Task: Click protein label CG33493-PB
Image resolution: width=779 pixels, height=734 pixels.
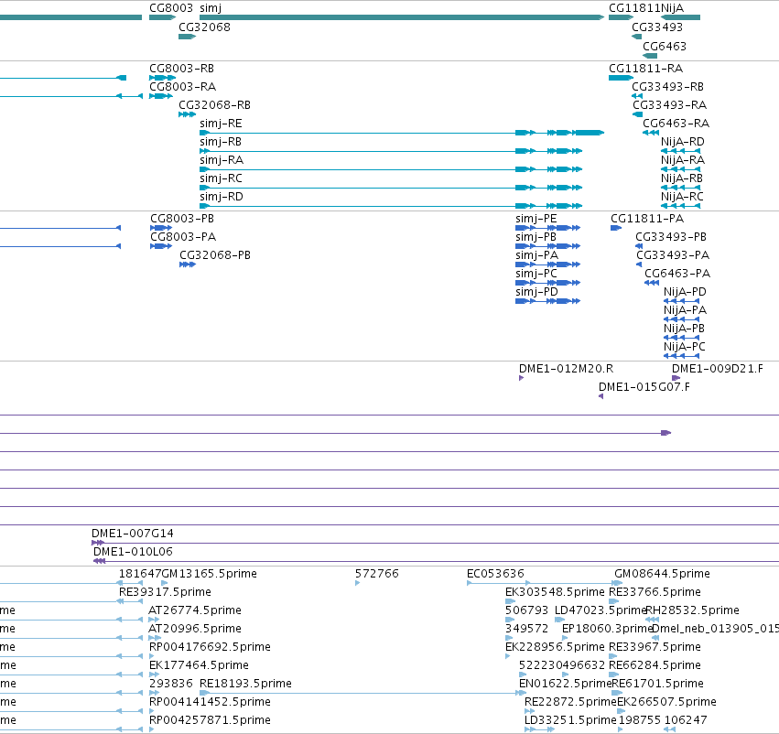Action: coord(671,237)
